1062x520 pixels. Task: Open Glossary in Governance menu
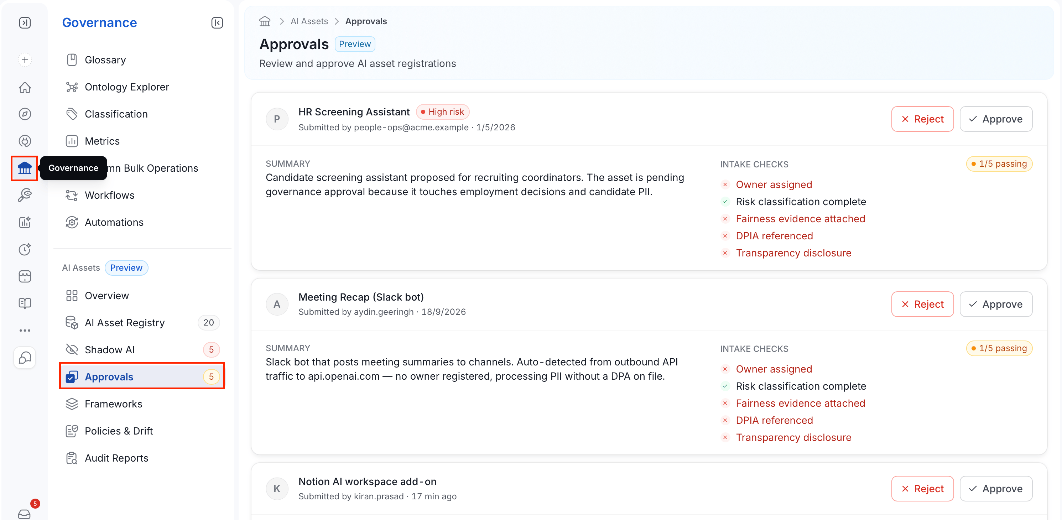coord(142,60)
